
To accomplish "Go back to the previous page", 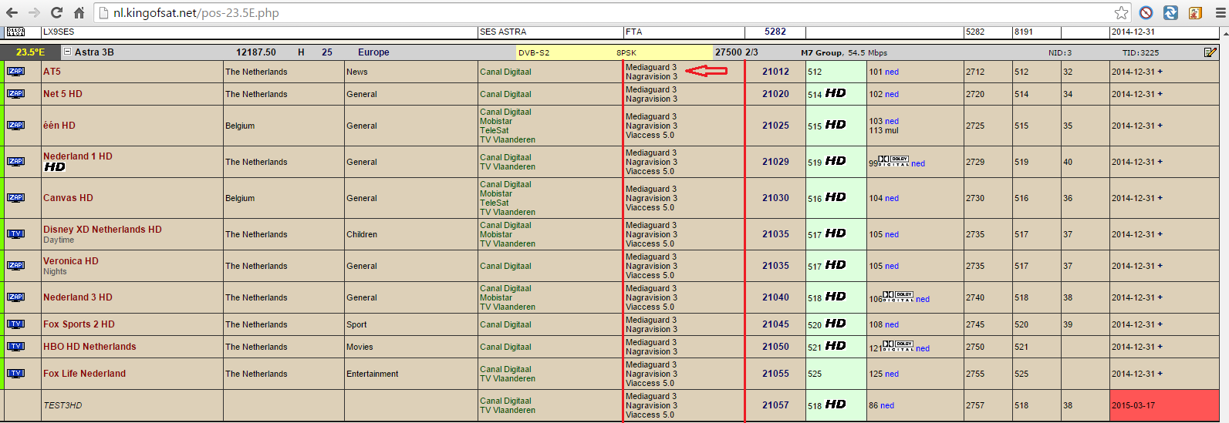I will tap(12, 12).
